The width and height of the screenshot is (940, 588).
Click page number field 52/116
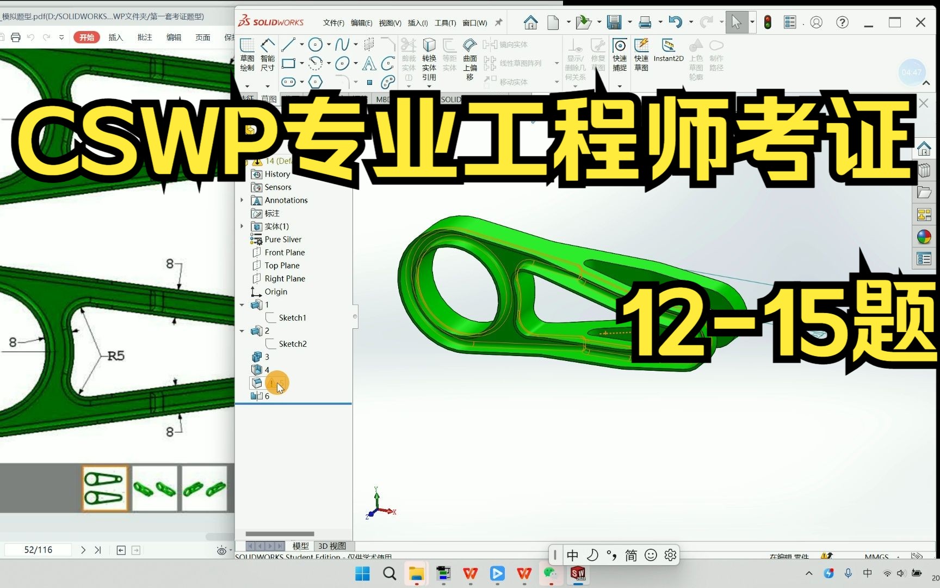[x=38, y=550]
